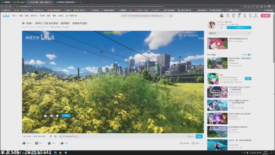Click the bilibili logo in the header
The height and width of the screenshot is (155, 275).
click(x=6, y=15)
